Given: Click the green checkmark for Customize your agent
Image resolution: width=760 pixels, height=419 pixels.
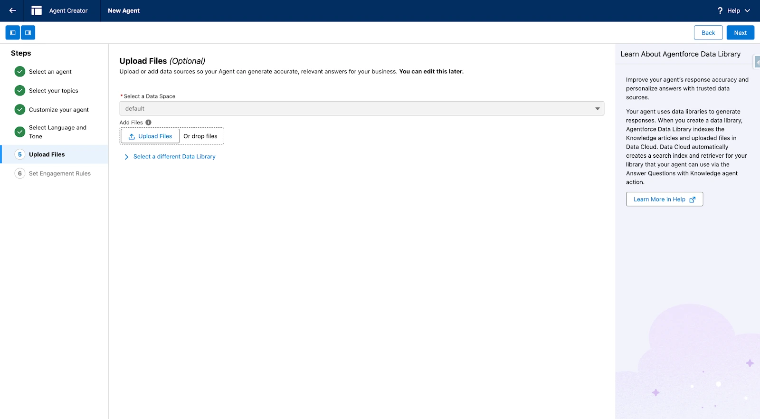Looking at the screenshot, I should point(20,109).
